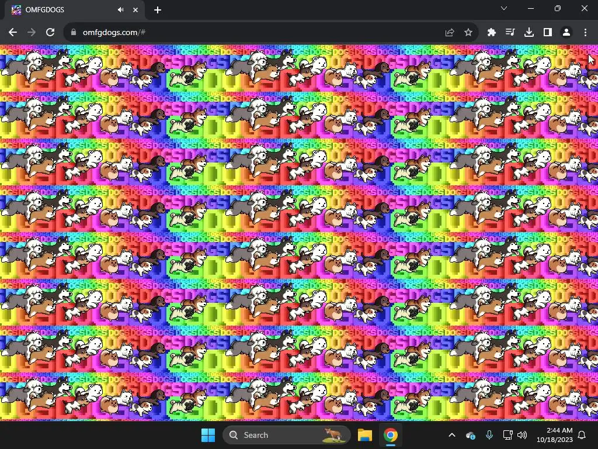598x449 pixels.
Task: Open the clock showing 2:44 AM
Action: click(x=555, y=435)
